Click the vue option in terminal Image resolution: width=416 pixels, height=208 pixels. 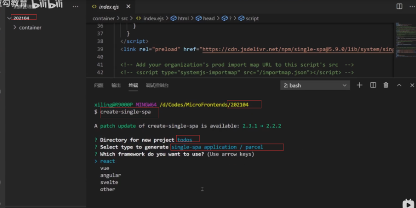pyautogui.click(x=105, y=168)
